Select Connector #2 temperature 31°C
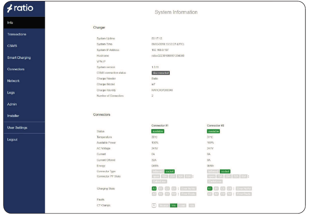The height and width of the screenshot is (217, 312). (x=210, y=137)
